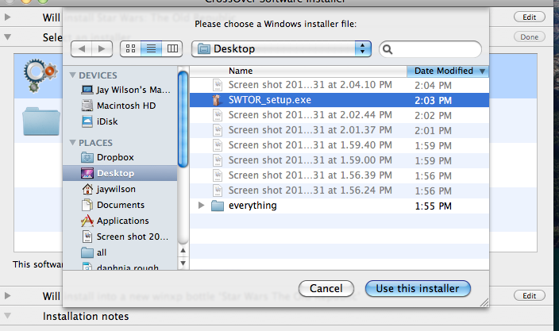559x331 pixels.
Task: Click icon of Screen shot 2.04.10 PM file
Action: coord(218,85)
